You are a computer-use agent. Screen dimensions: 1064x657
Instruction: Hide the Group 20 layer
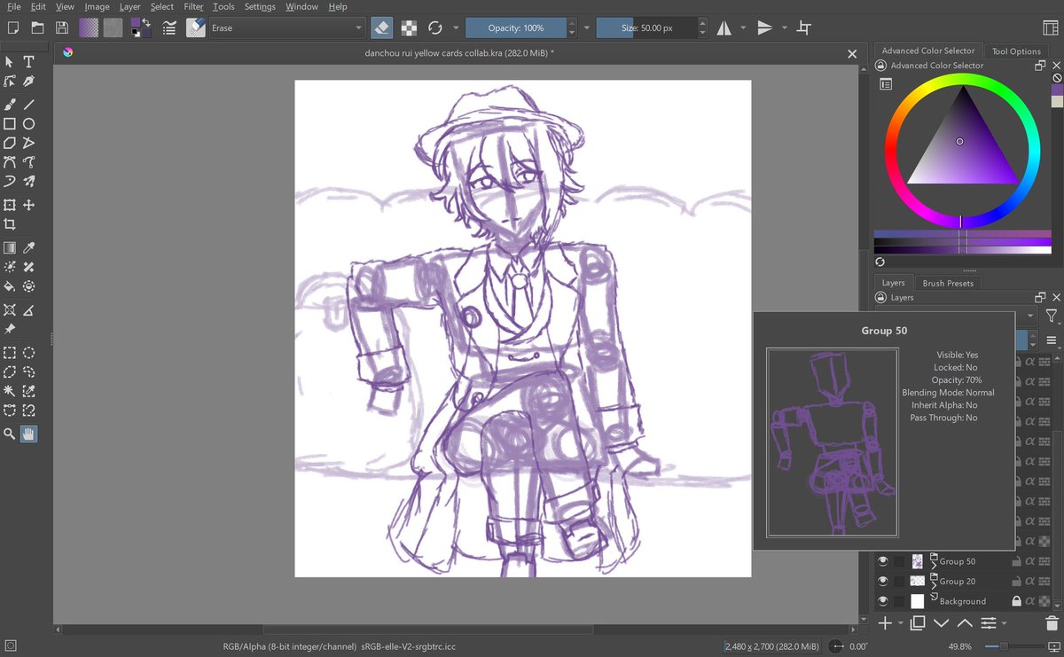tap(882, 581)
